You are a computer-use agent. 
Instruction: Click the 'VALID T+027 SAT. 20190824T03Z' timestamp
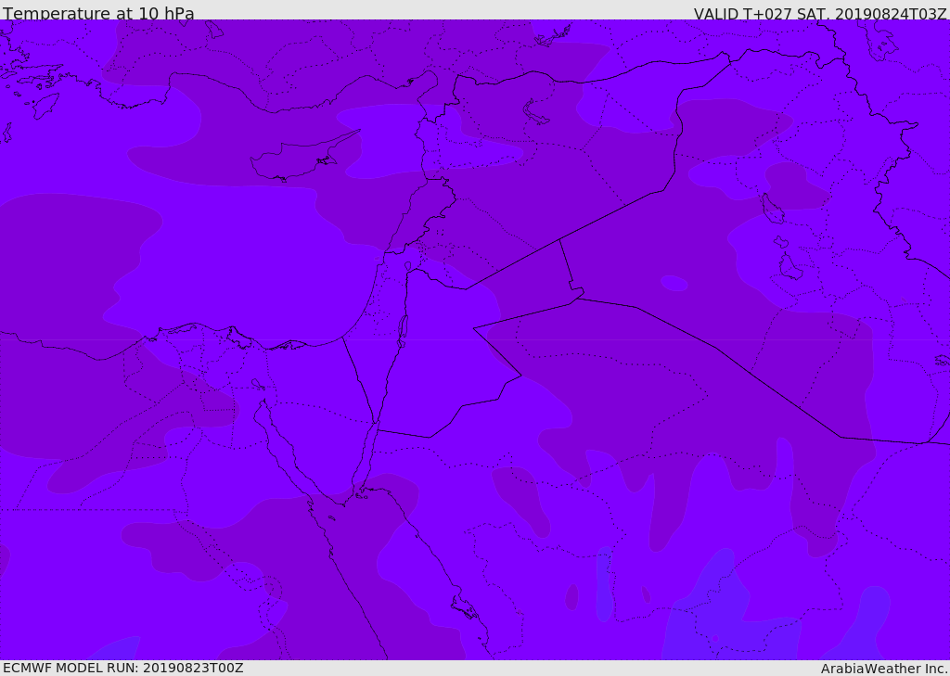(x=820, y=14)
